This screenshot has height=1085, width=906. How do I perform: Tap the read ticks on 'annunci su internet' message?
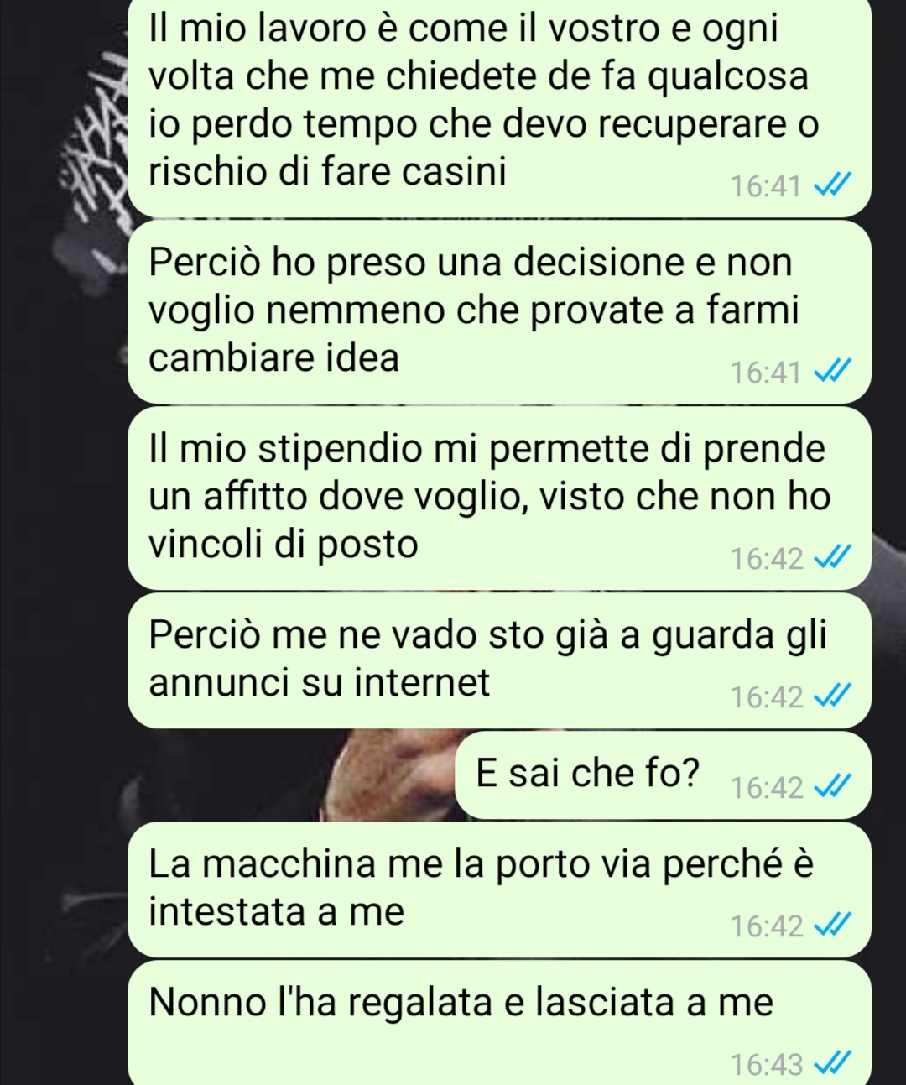pyautogui.click(x=835, y=696)
